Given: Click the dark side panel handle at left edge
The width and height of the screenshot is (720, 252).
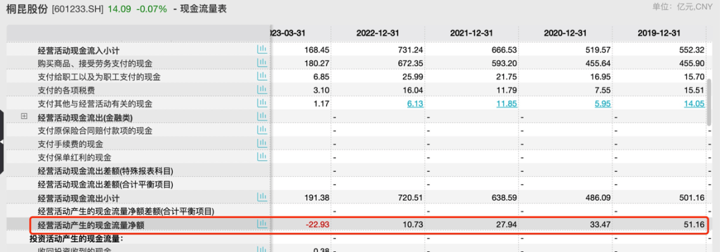Looking at the screenshot, I should click(x=2, y=143).
